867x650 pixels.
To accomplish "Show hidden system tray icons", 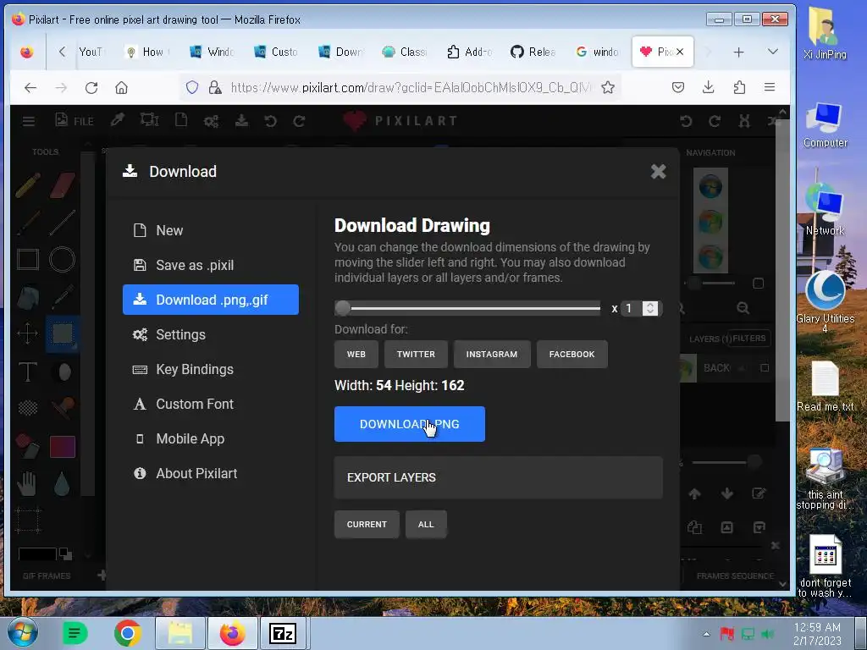I will click(x=707, y=634).
